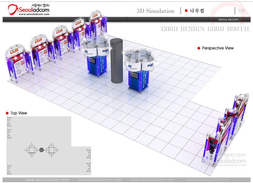Click the Seouladcom logo in the header

[29, 10]
